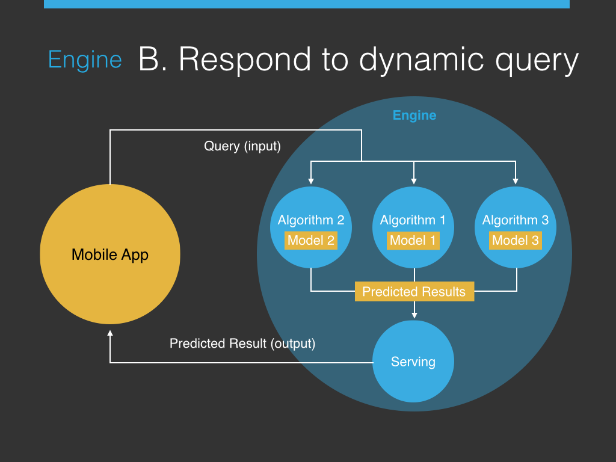
Task: Select the Predicted Result (output) label
Action: coord(242,343)
